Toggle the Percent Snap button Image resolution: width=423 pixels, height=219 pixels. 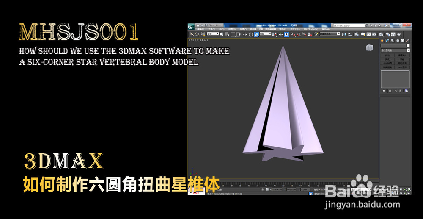pos(304,34)
